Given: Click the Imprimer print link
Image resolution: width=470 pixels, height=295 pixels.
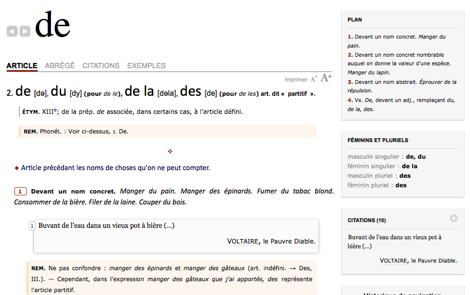Looking at the screenshot, I should (296, 80).
